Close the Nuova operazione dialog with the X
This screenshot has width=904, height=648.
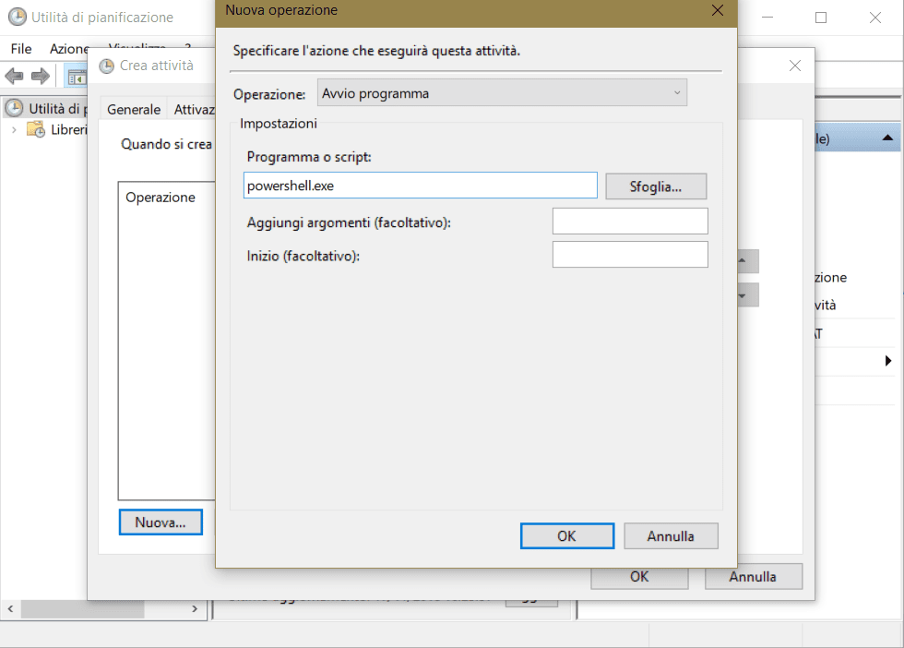click(x=717, y=11)
